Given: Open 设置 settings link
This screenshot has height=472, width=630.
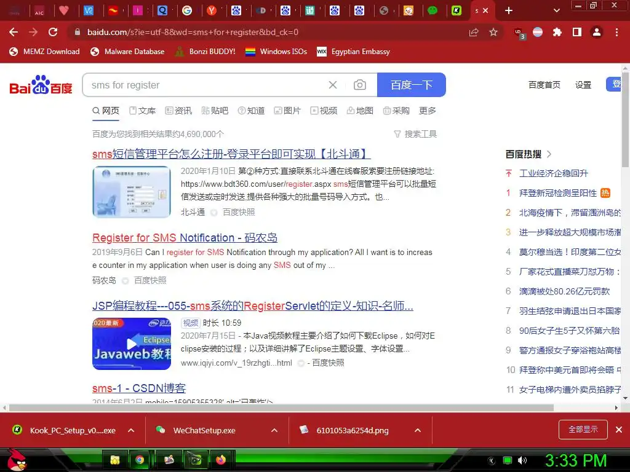Looking at the screenshot, I should click(x=583, y=85).
